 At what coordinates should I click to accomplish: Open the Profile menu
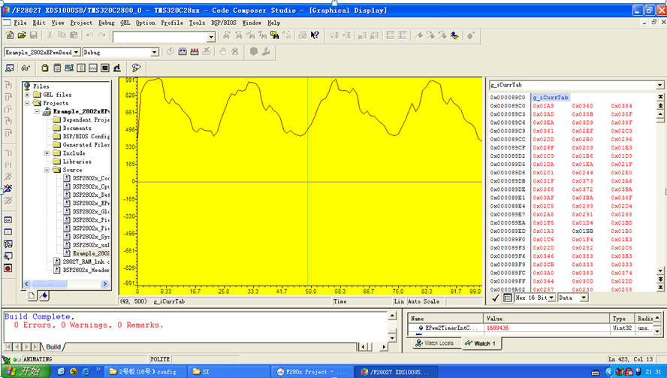tap(172, 23)
